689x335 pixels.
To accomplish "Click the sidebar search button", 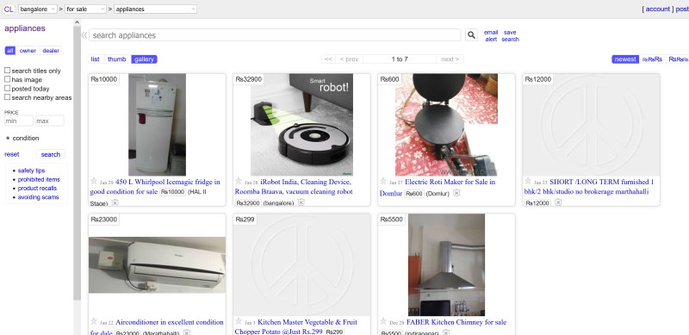I will pos(51,154).
